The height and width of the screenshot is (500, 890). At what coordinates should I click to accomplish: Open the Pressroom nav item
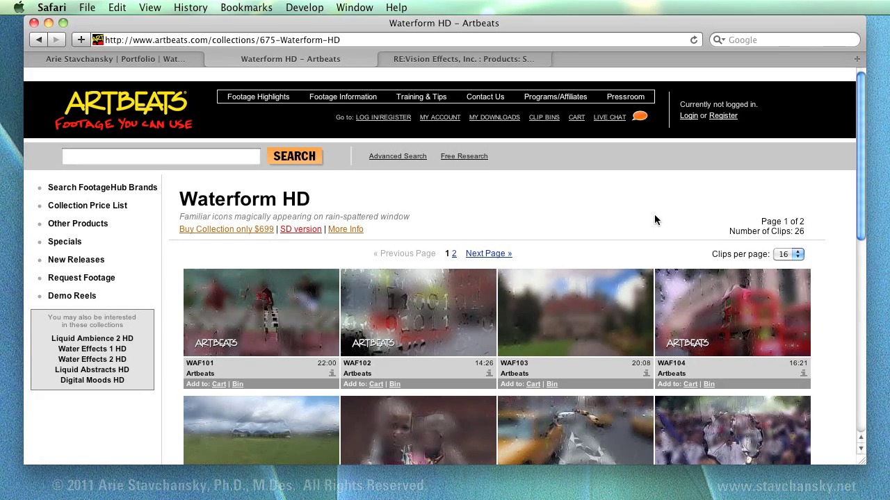click(625, 97)
